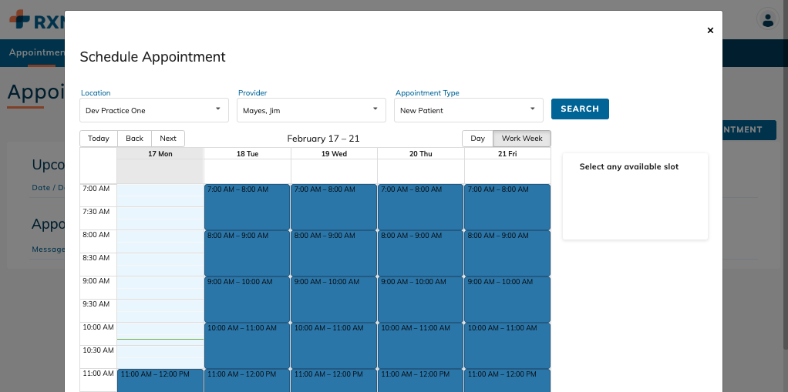Pick Friday 11:00 AM – 12:00 PM slot
Viewport: 788px width, 392px height.
tap(507, 380)
